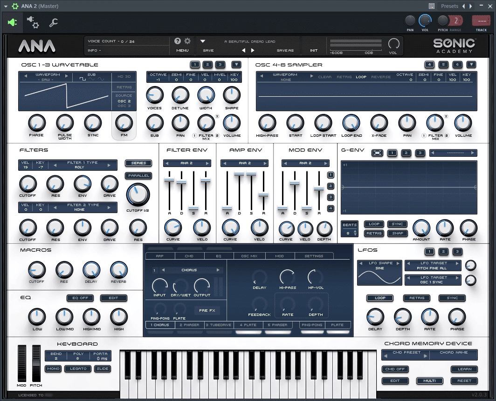Switch to the CMD tab
Image resolution: width=496 pixels, height=401 pixels.
pos(189,256)
